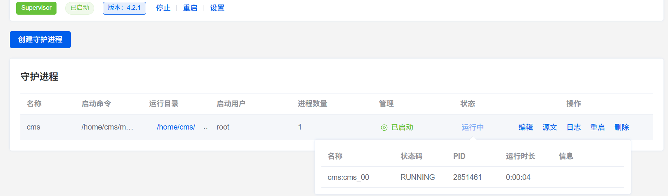The width and height of the screenshot is (668, 196).
Task: Click the 版本: 4.2.1 version badge
Action: point(124,8)
